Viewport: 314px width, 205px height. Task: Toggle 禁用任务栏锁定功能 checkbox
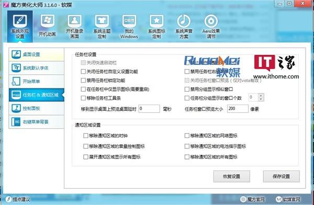(x=83, y=81)
